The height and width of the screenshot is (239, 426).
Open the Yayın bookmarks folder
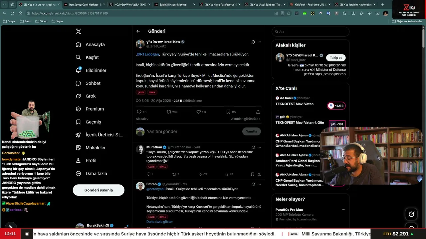[x=57, y=21]
